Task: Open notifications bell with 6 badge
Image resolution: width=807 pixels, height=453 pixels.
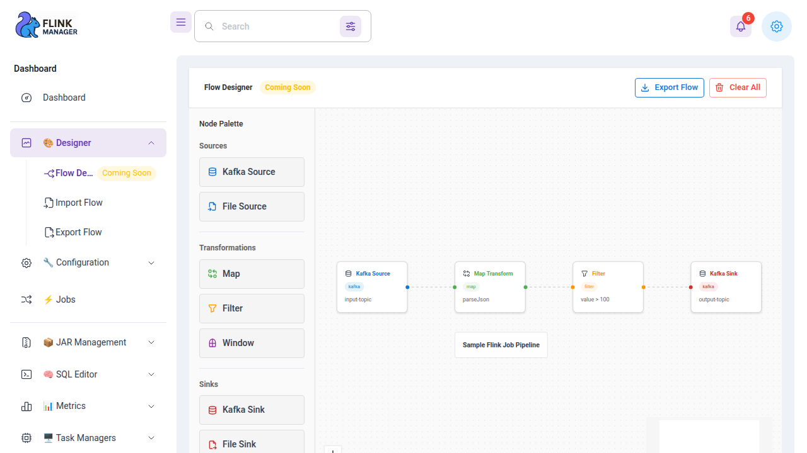Action: (741, 26)
